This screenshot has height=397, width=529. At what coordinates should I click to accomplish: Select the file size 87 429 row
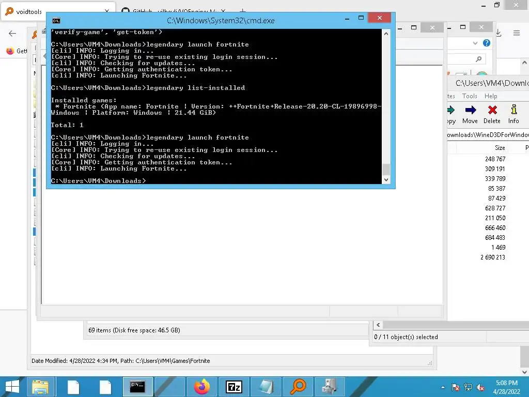(x=496, y=198)
